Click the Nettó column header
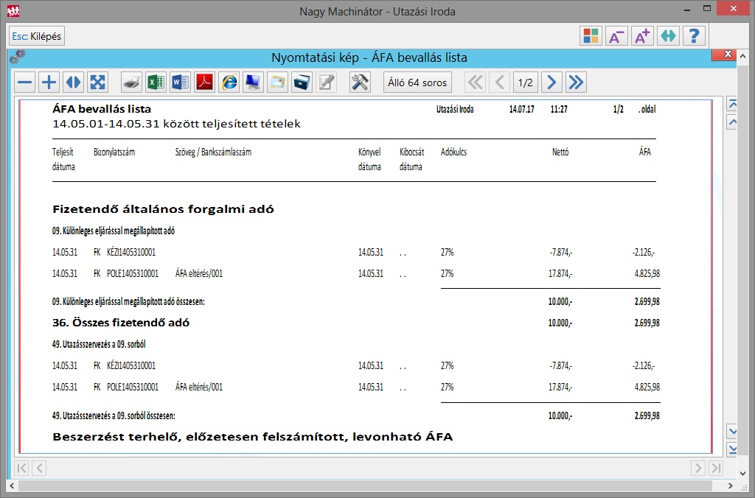Viewport: 755px width, 498px height. click(560, 152)
